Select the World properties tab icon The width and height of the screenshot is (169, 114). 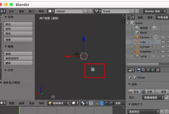point(153,70)
